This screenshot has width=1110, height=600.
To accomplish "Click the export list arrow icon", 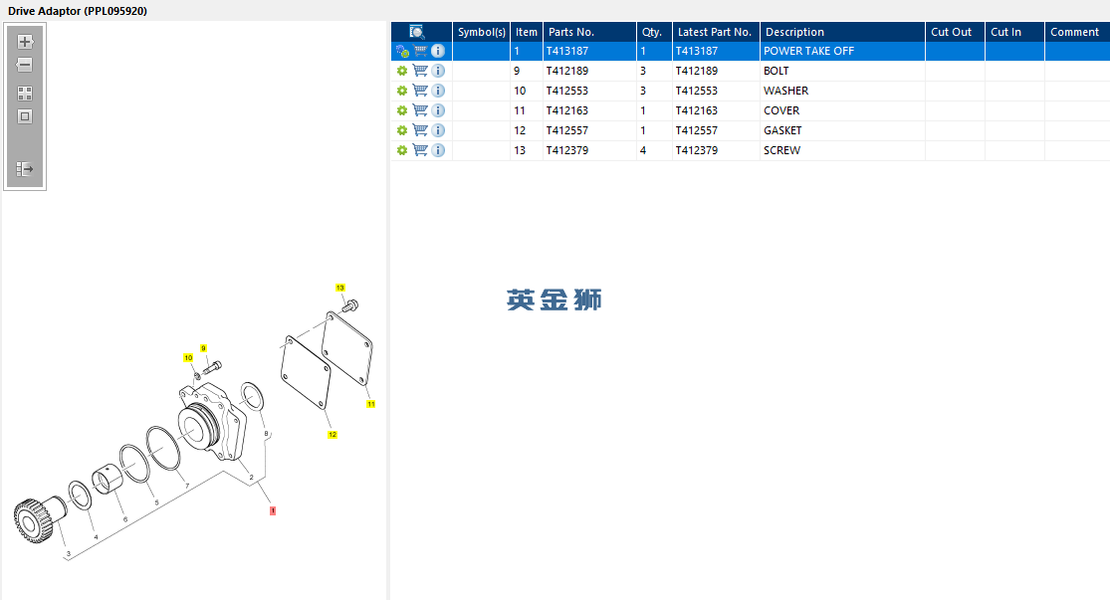I will click(25, 169).
